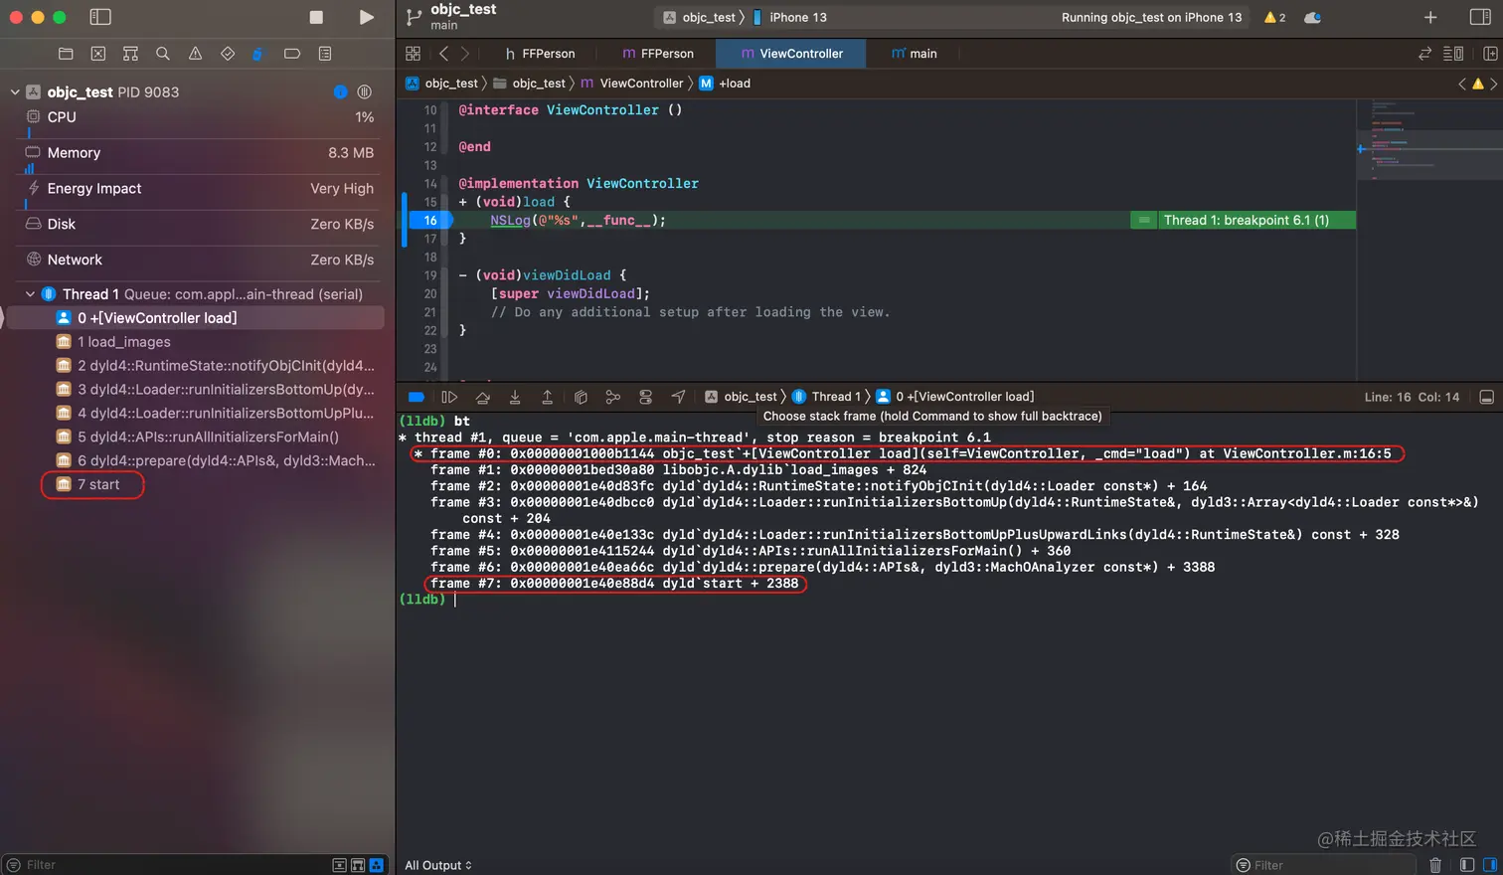Viewport: 1503px width, 875px height.
Task: Open the project navigator folder icon
Action: (66, 54)
